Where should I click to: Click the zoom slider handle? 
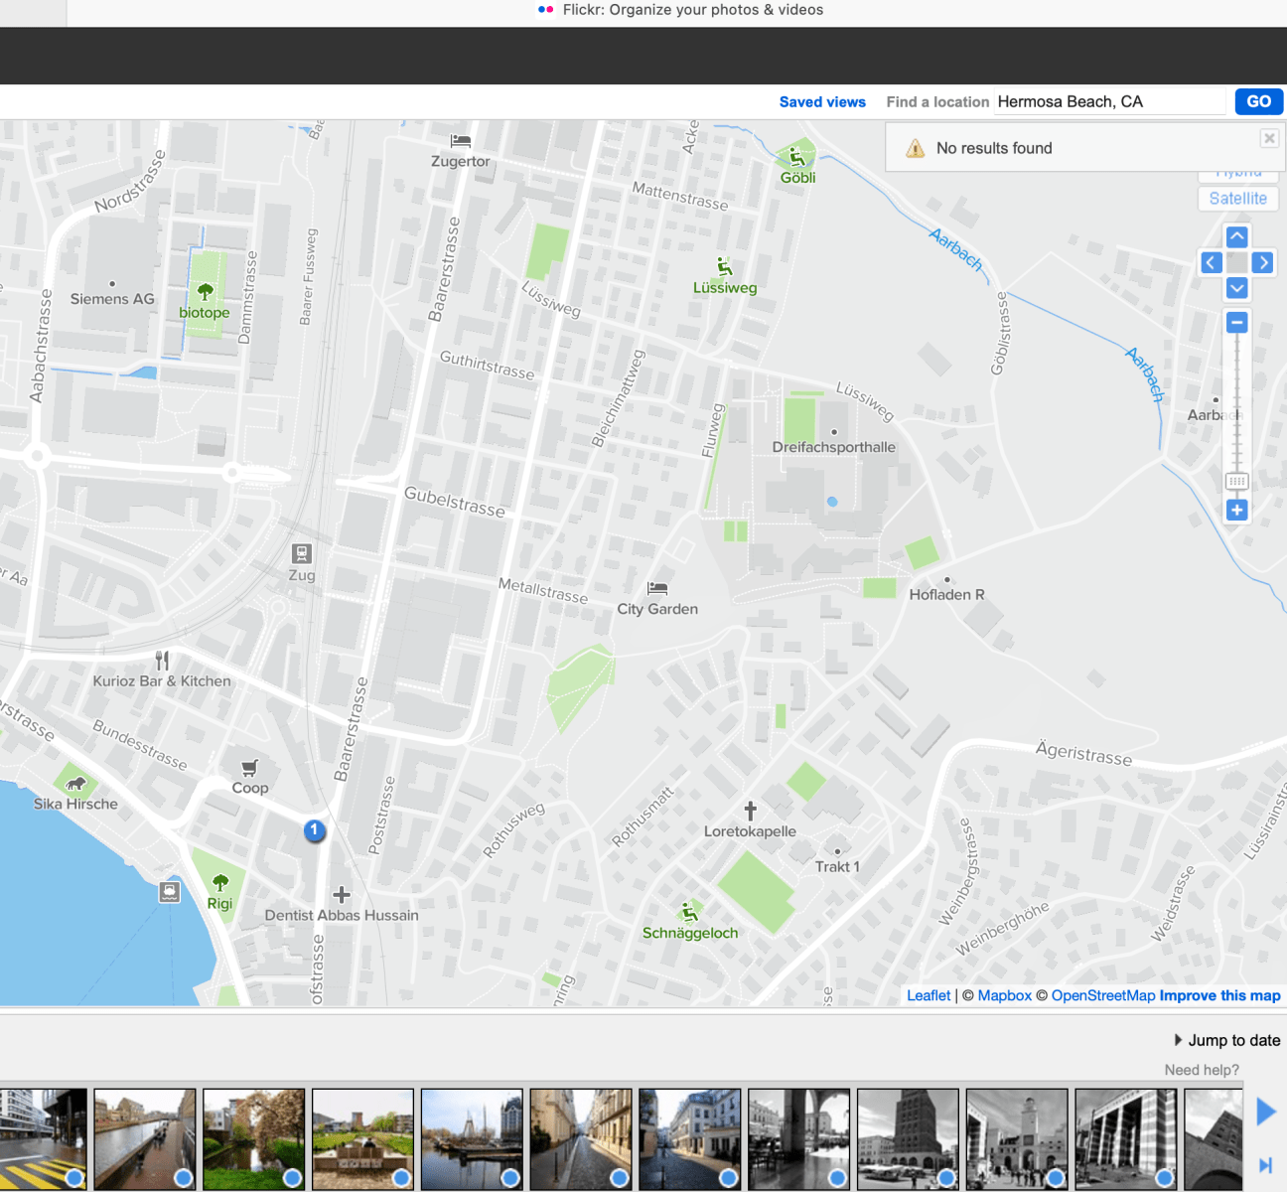(x=1236, y=481)
